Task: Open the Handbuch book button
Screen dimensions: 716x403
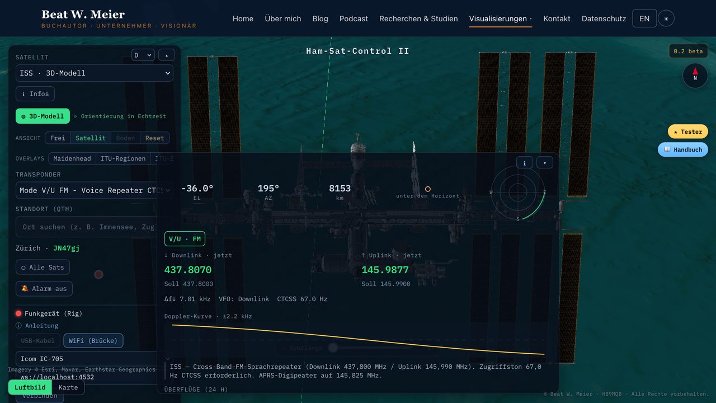Action: pyautogui.click(x=683, y=149)
